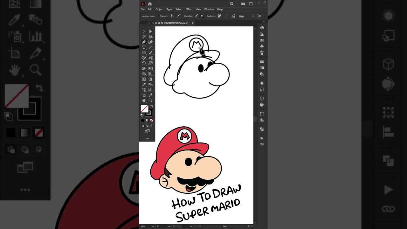Select the Scissors tool

pyautogui.click(x=150, y=58)
